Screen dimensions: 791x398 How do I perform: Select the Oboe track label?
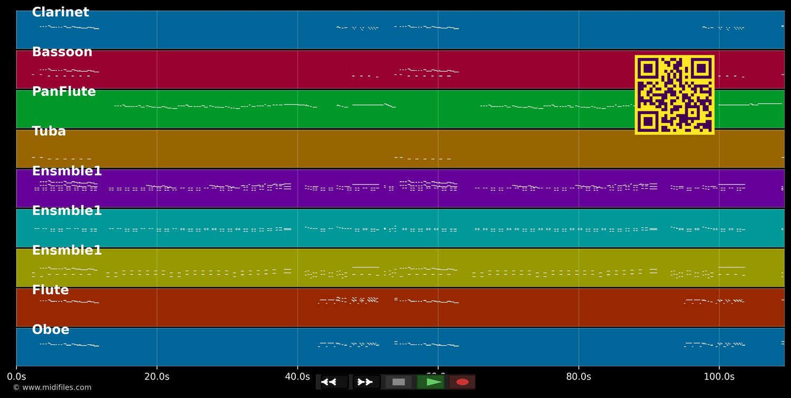(51, 330)
